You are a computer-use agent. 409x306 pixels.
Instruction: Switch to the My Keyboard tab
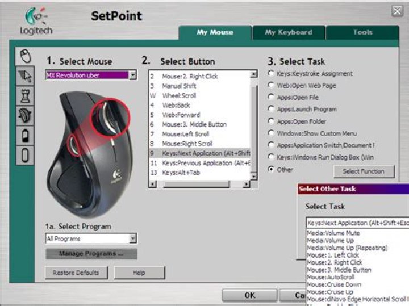289,32
